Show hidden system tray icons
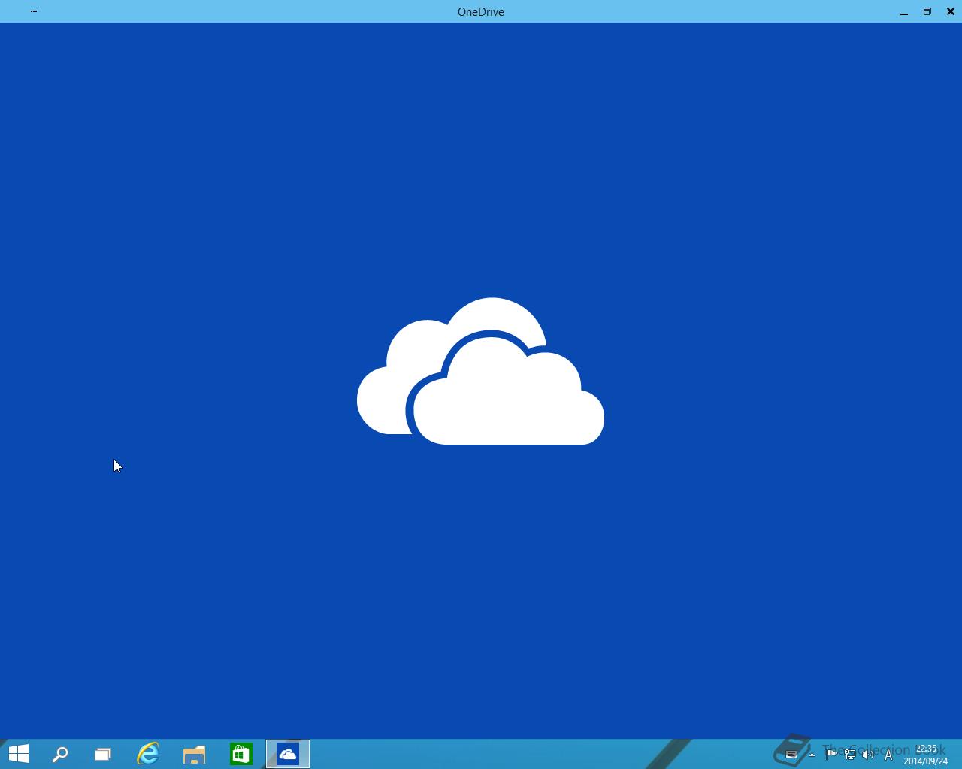This screenshot has height=769, width=962. point(812,755)
